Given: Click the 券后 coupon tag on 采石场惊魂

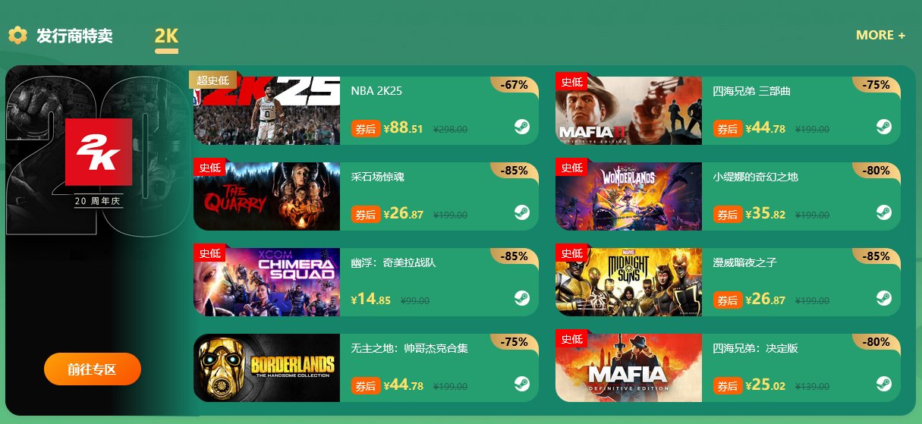Looking at the screenshot, I should [x=366, y=215].
